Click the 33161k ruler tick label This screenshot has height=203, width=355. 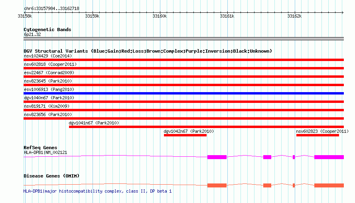[x=227, y=16]
